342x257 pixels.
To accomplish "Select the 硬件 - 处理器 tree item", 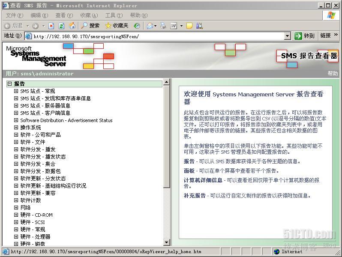I will coord(35,236).
